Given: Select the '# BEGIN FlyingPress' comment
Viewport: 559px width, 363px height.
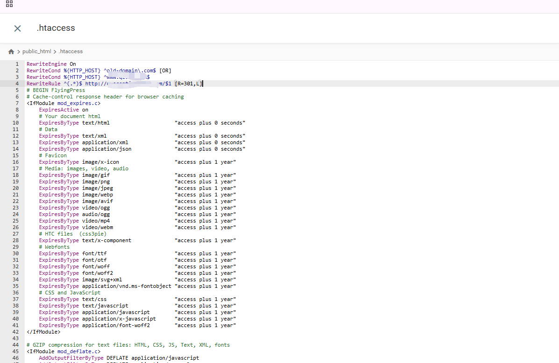Looking at the screenshot, I should pyautogui.click(x=56, y=90).
